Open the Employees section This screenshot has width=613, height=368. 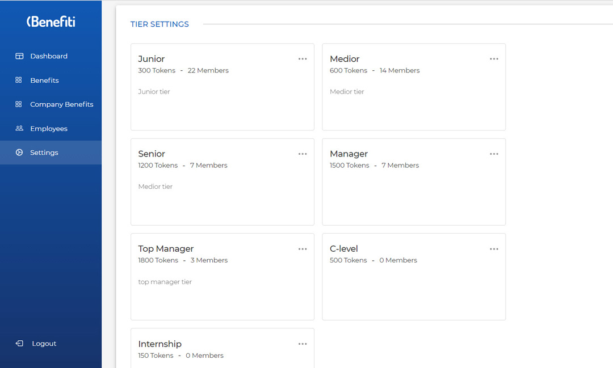pyautogui.click(x=49, y=129)
